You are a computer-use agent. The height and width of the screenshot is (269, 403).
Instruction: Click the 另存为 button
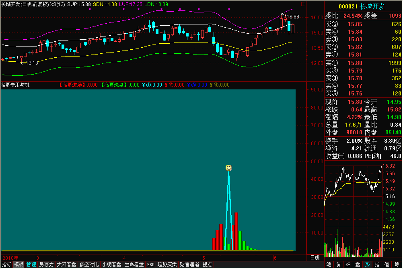tap(46, 264)
